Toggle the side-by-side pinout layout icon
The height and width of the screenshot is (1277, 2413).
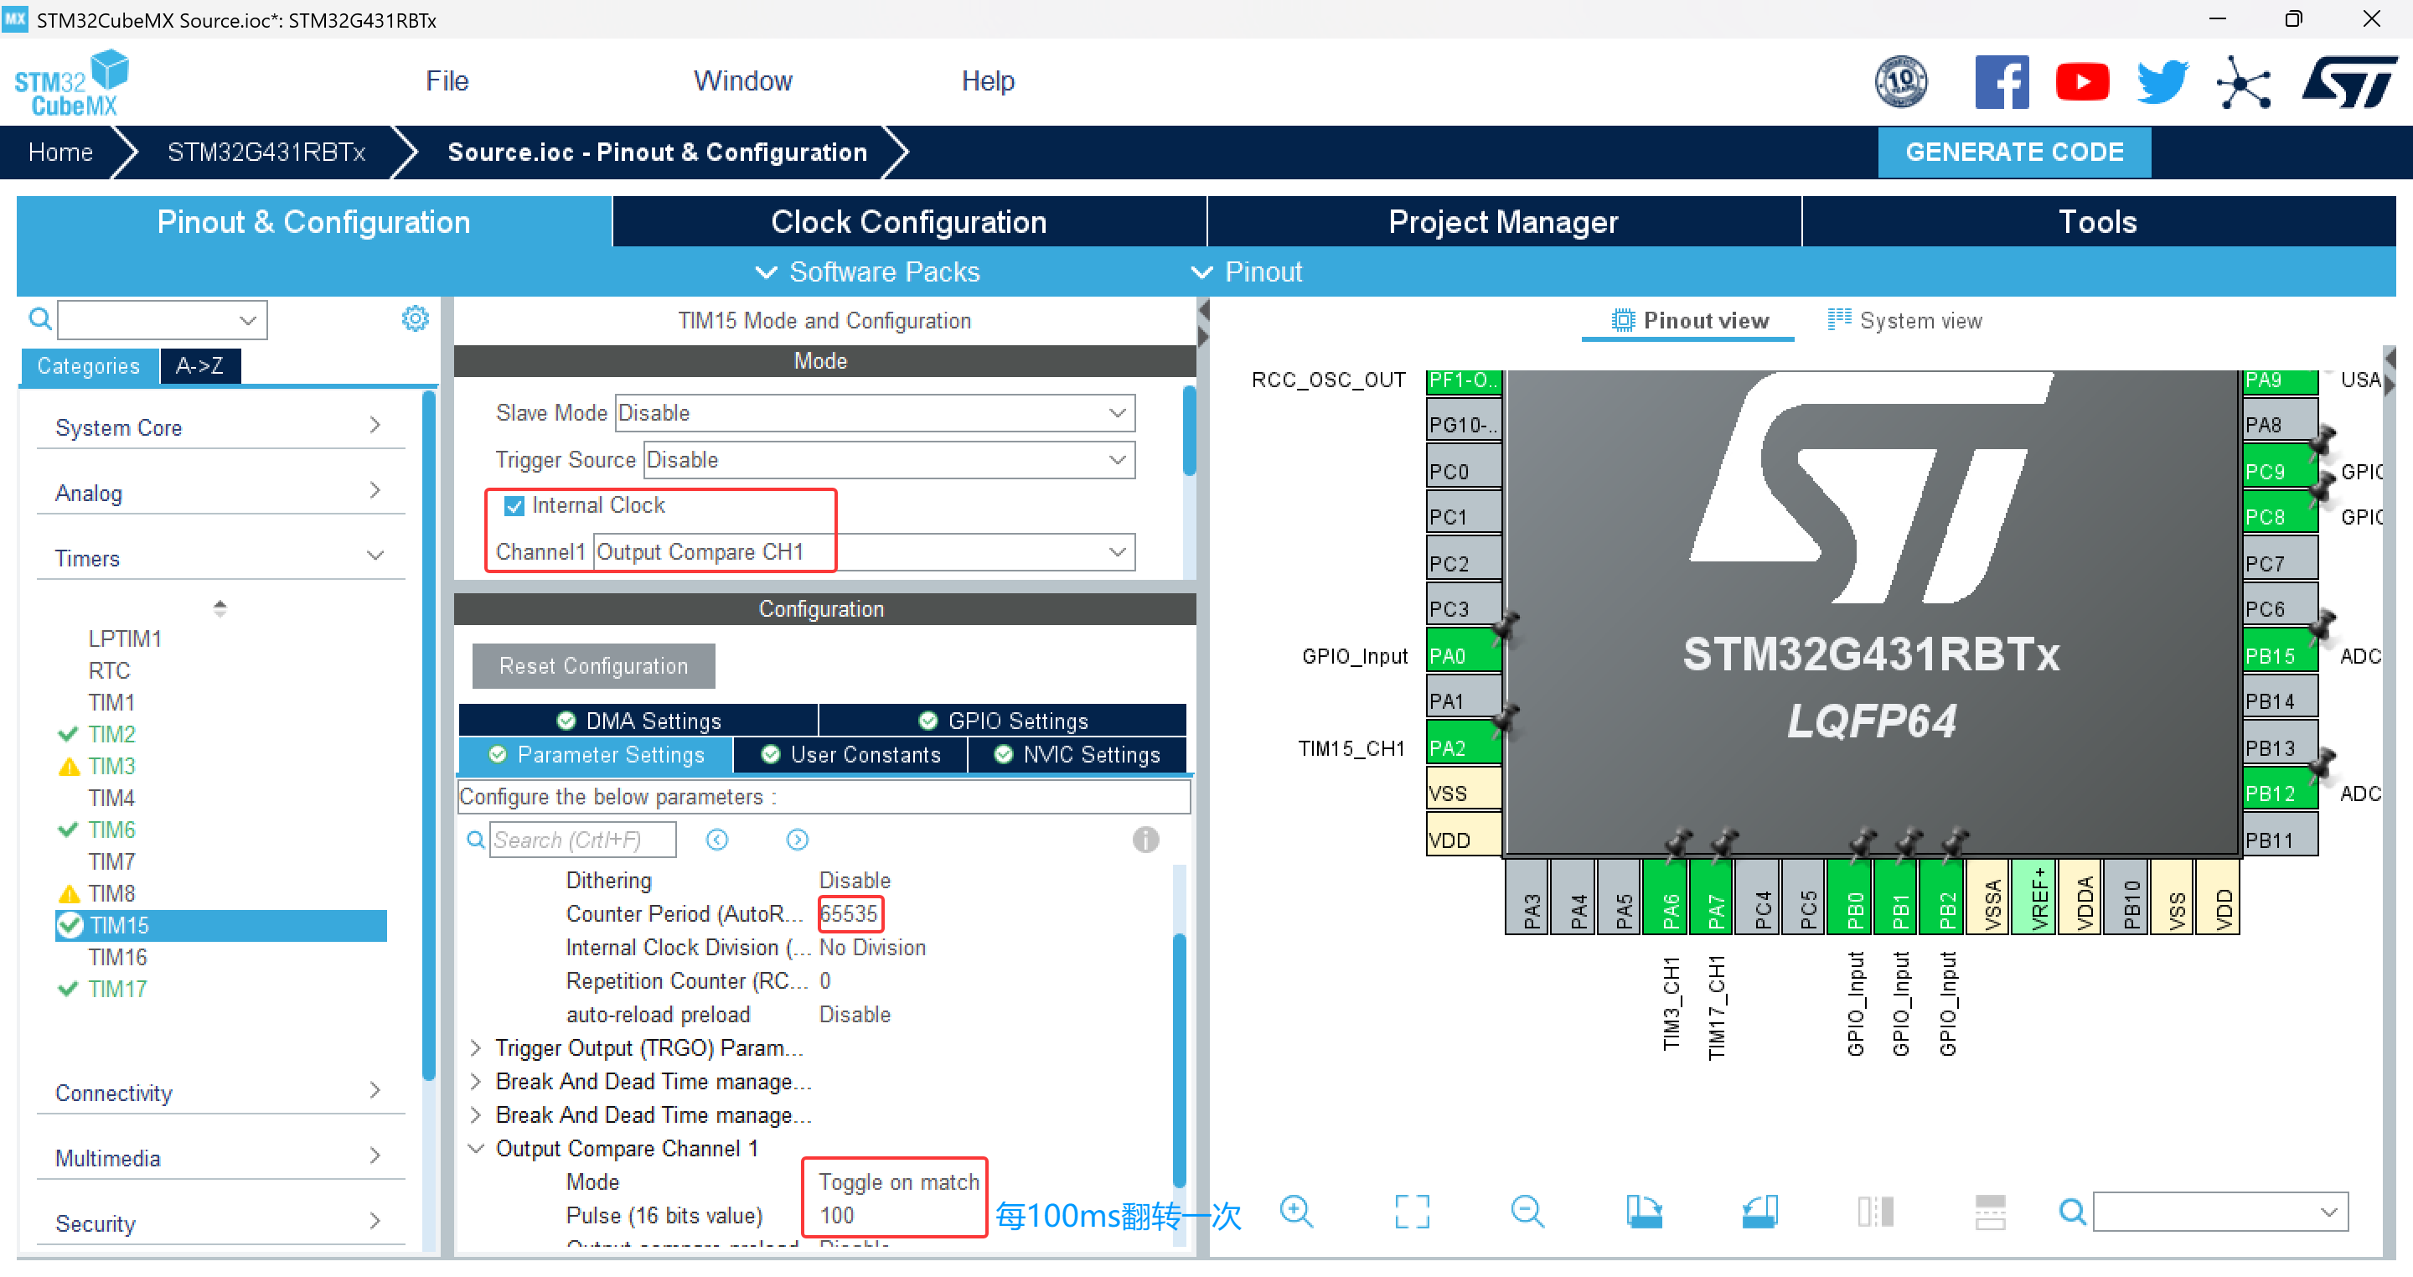click(1875, 1212)
